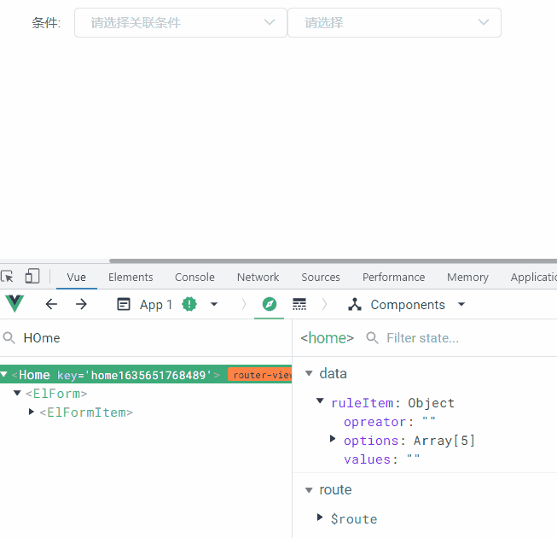The image size is (557, 538).
Task: Open the App selector dropdown arrow
Action: 214,304
